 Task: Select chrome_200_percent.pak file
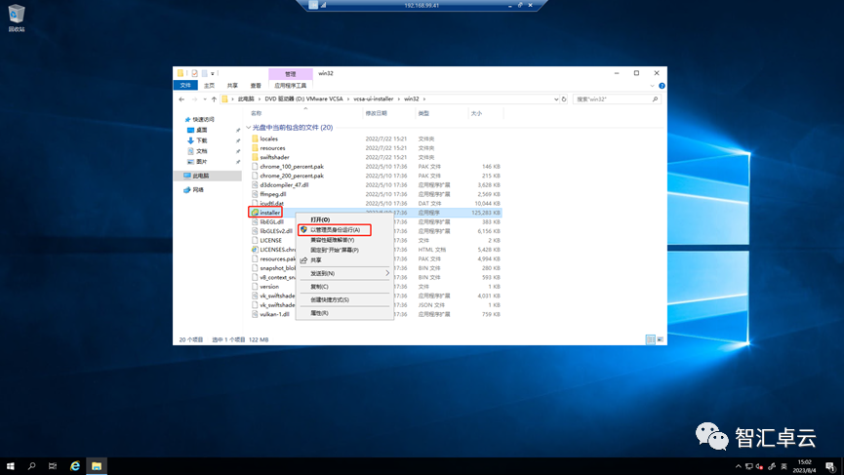pos(292,176)
